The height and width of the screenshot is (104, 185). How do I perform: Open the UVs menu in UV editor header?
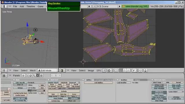pyautogui.click(x=99, y=70)
